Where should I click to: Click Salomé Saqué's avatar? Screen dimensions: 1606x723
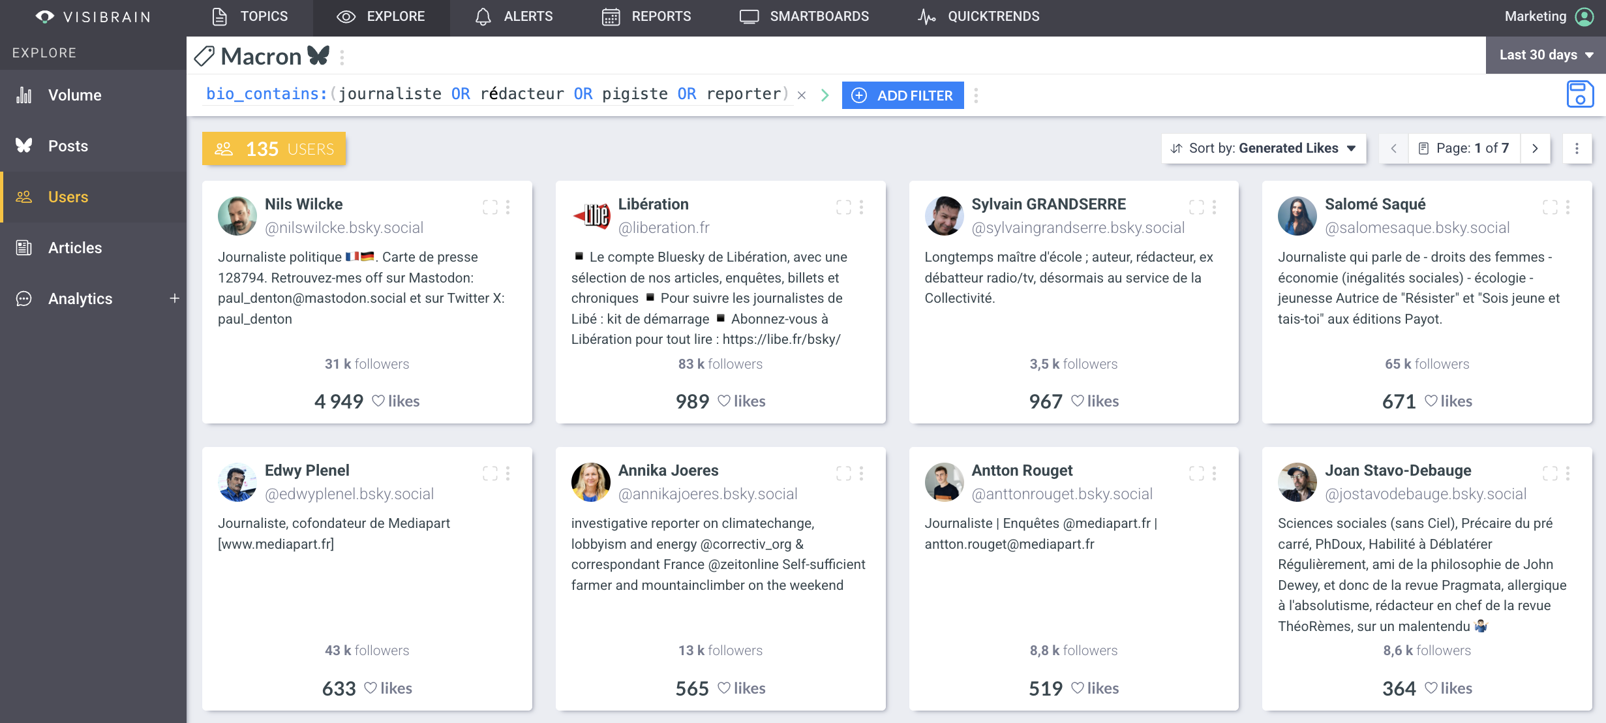tap(1297, 216)
